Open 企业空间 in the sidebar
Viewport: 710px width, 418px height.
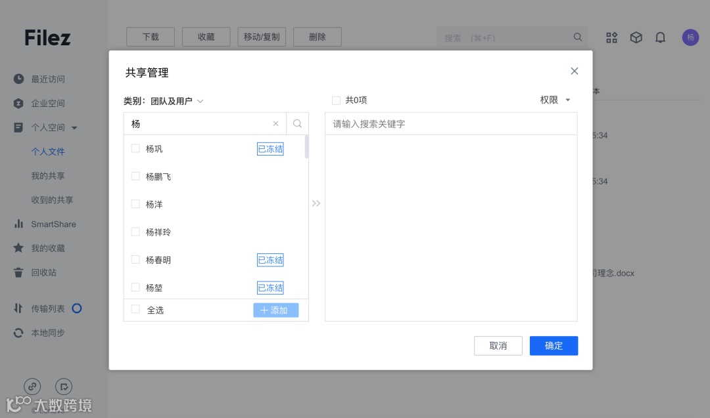point(48,104)
